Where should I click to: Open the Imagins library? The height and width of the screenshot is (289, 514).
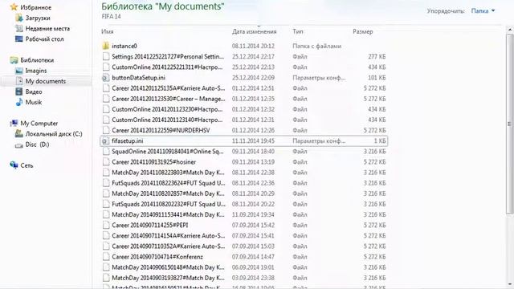[36, 71]
